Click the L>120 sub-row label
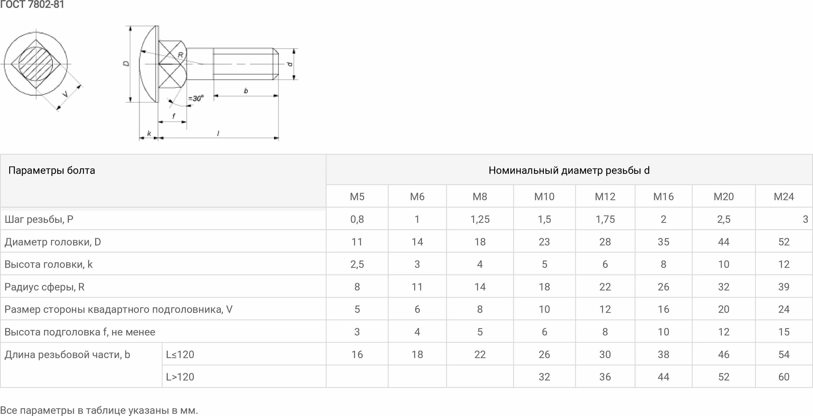813x416 pixels. 180,377
